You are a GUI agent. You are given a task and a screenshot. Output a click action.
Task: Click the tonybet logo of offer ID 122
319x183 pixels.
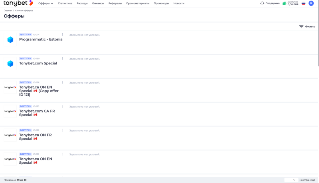click(10, 135)
